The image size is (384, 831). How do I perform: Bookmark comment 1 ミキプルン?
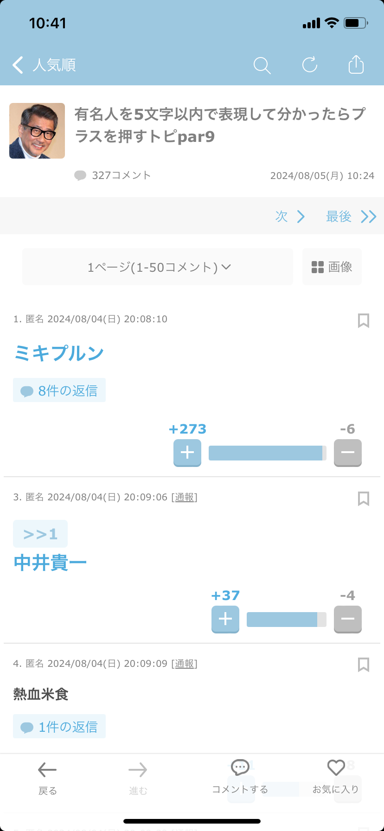click(x=364, y=320)
